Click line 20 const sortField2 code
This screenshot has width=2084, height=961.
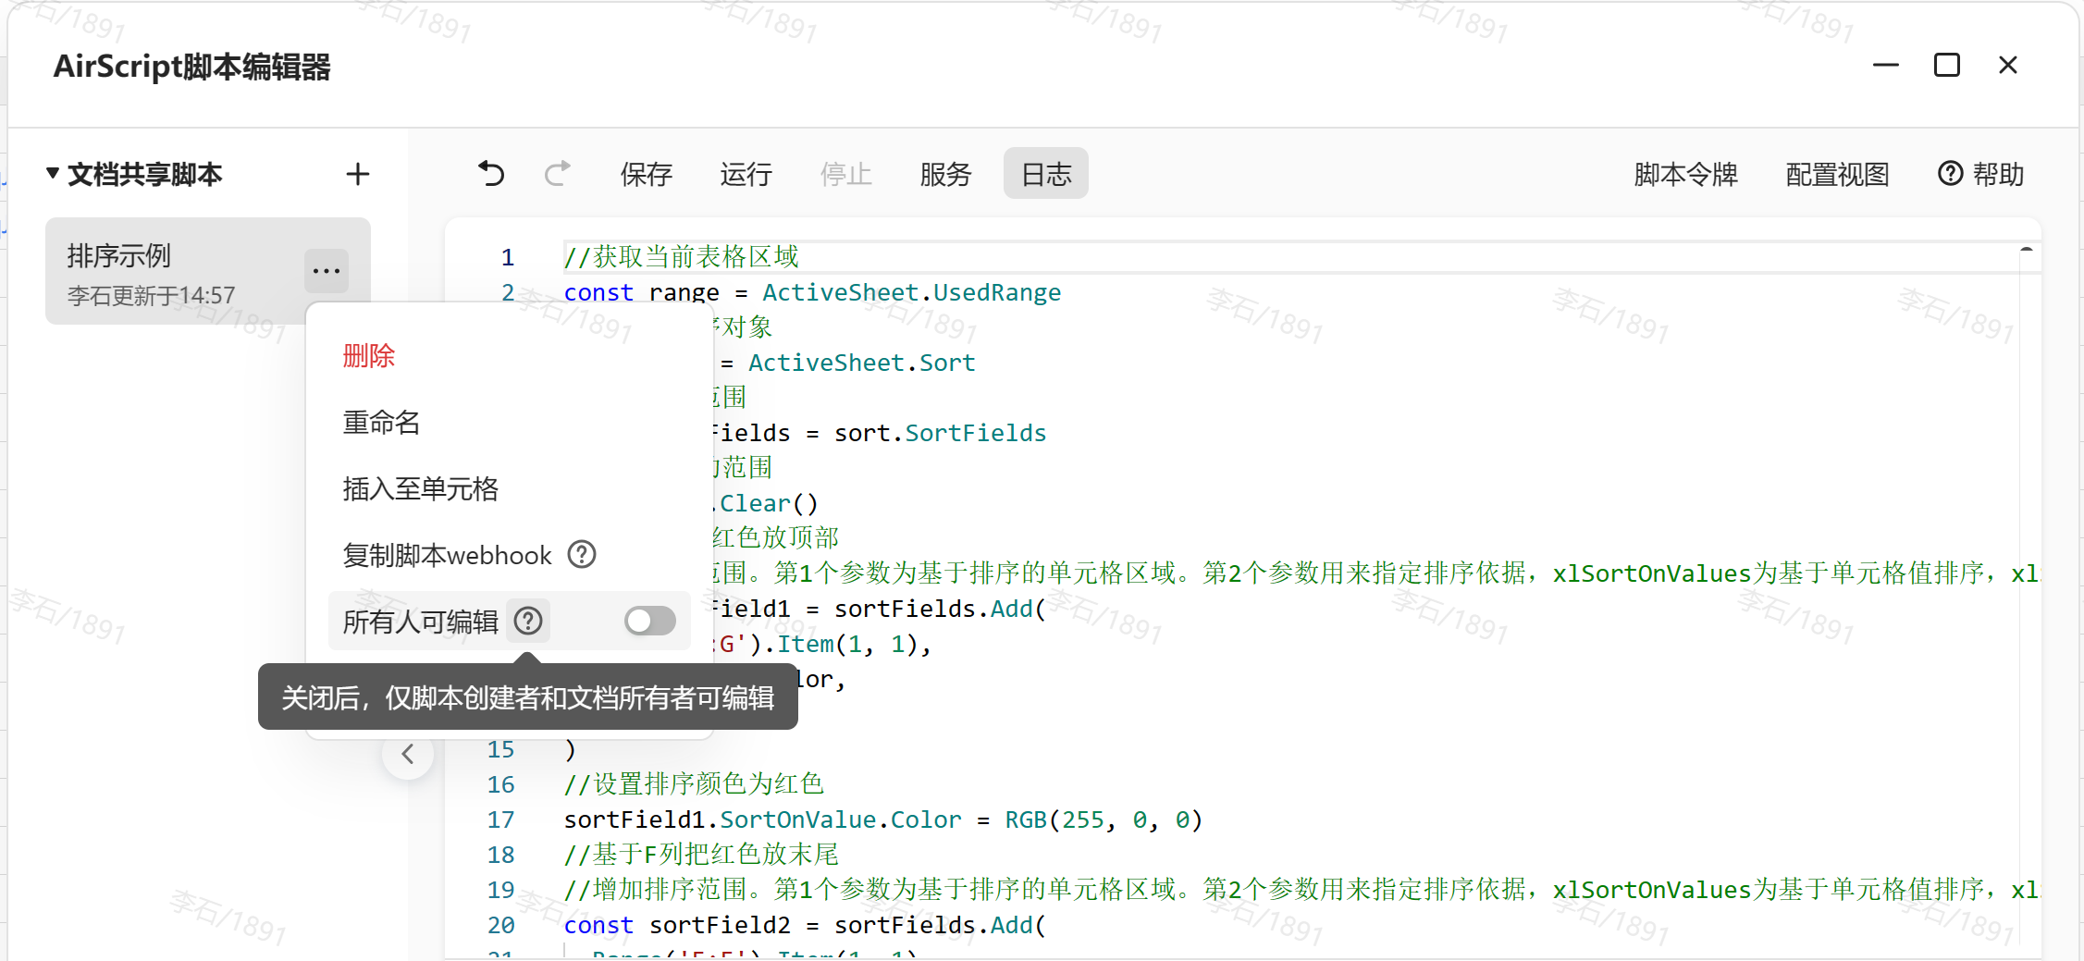(805, 925)
